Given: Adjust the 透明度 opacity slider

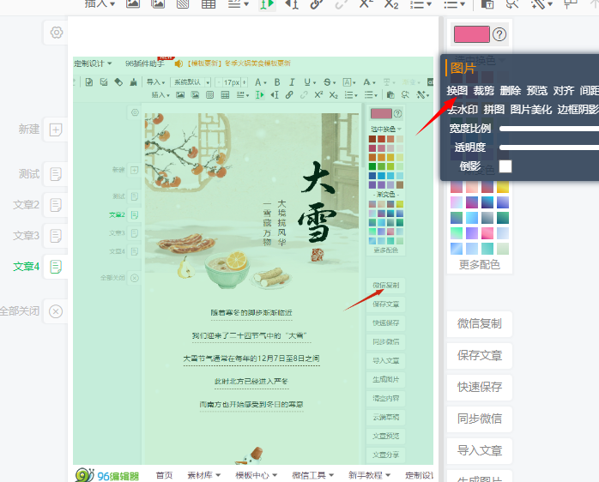Looking at the screenshot, I should click(x=549, y=148).
